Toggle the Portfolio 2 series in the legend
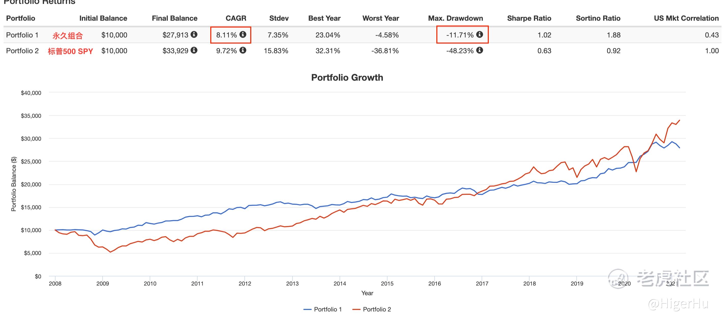This screenshot has height=320, width=723. pos(372,309)
